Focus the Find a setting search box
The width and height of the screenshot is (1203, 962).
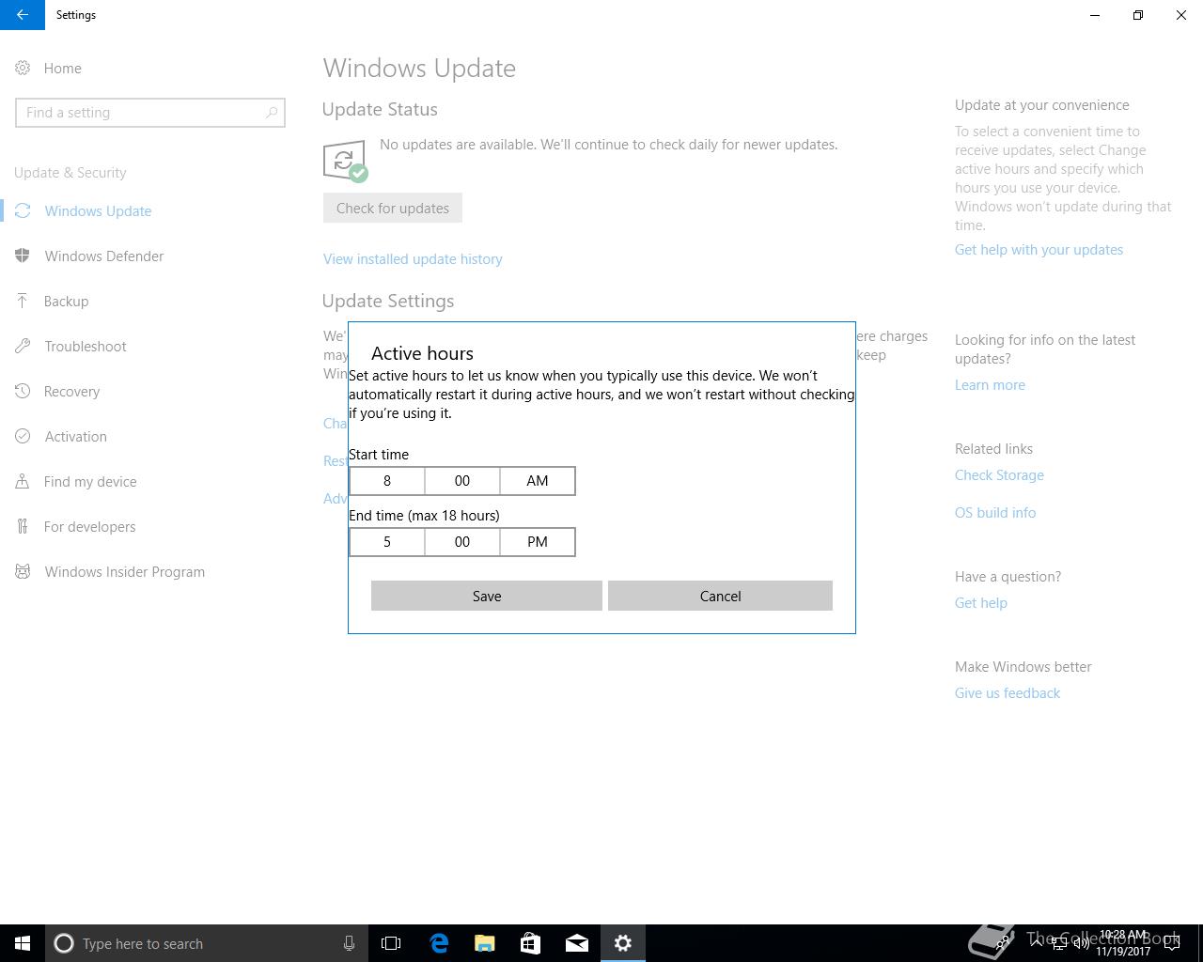pos(150,113)
